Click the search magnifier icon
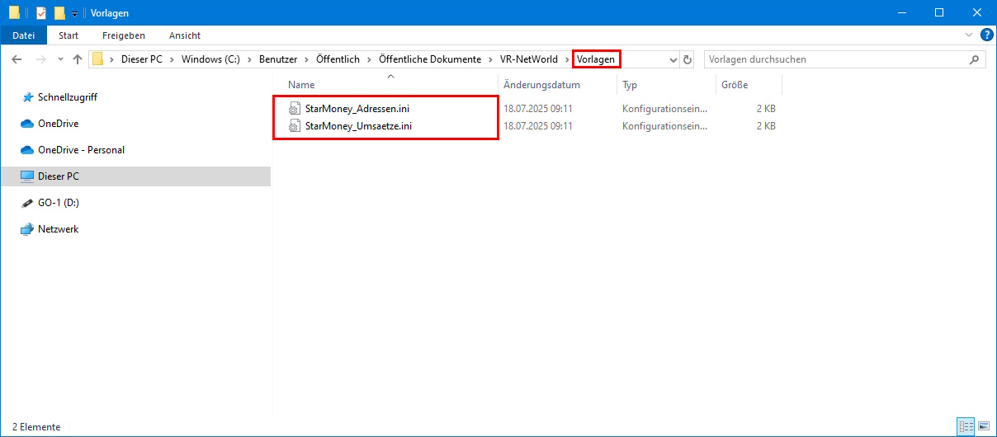Screen dimensions: 997x437 975,59
